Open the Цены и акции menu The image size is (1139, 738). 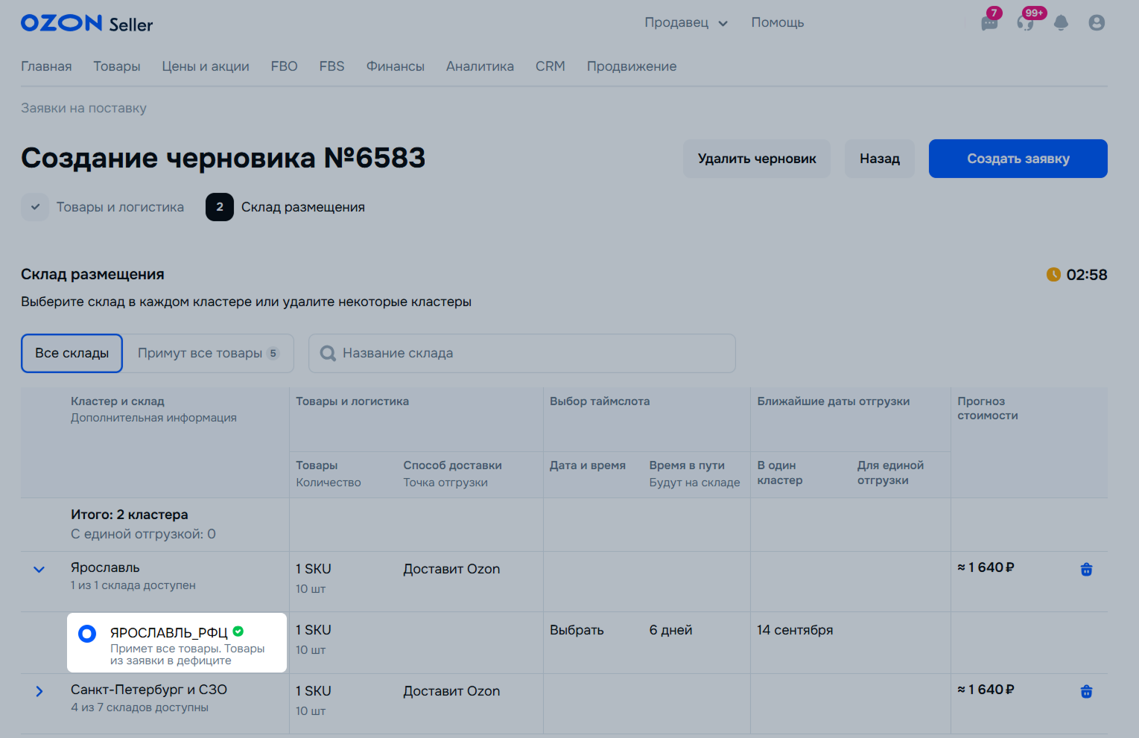pos(206,66)
